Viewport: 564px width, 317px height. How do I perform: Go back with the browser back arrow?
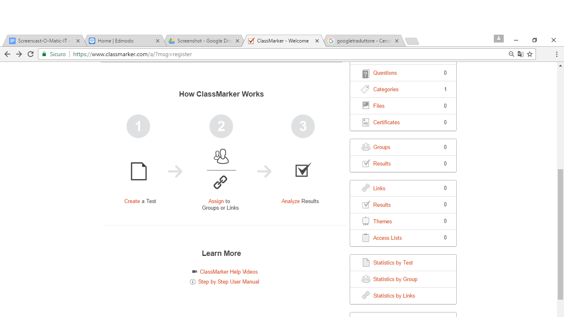[7, 54]
